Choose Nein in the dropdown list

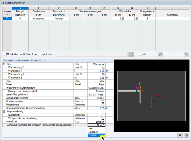(x=96, y=129)
